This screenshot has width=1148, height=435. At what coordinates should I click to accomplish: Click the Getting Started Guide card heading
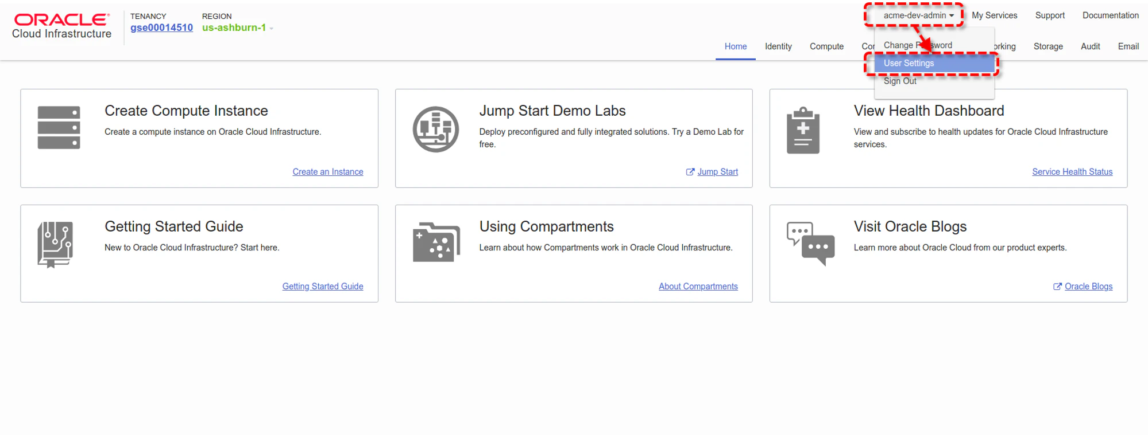click(x=174, y=226)
